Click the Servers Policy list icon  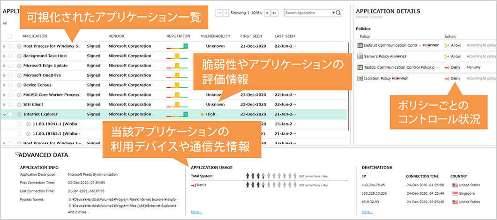[x=360, y=56]
